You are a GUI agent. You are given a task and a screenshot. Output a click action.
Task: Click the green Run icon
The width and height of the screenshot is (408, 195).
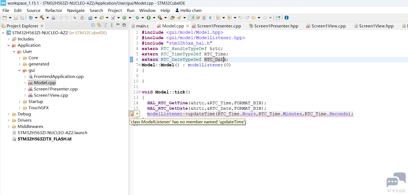click(x=149, y=18)
